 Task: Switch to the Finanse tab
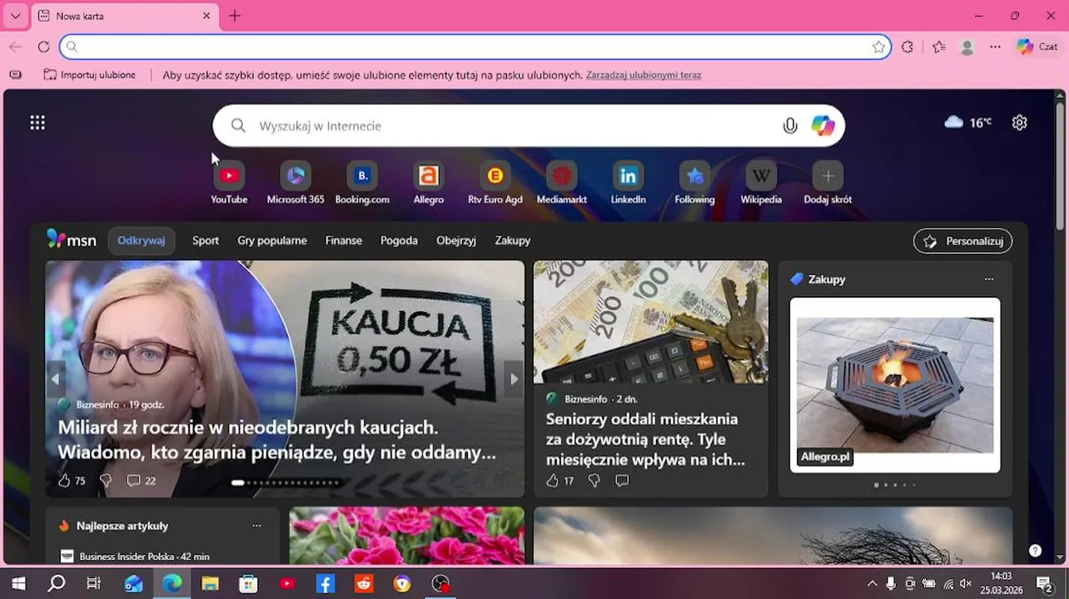(x=344, y=240)
